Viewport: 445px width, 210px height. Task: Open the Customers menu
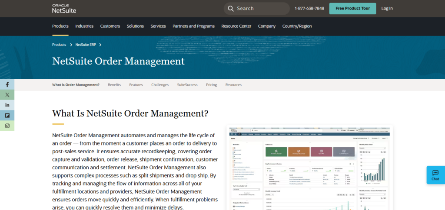(110, 26)
